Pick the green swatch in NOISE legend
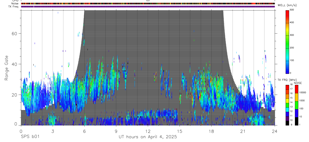This screenshot has height=142, width=309. pyautogui.click(x=296, y=105)
